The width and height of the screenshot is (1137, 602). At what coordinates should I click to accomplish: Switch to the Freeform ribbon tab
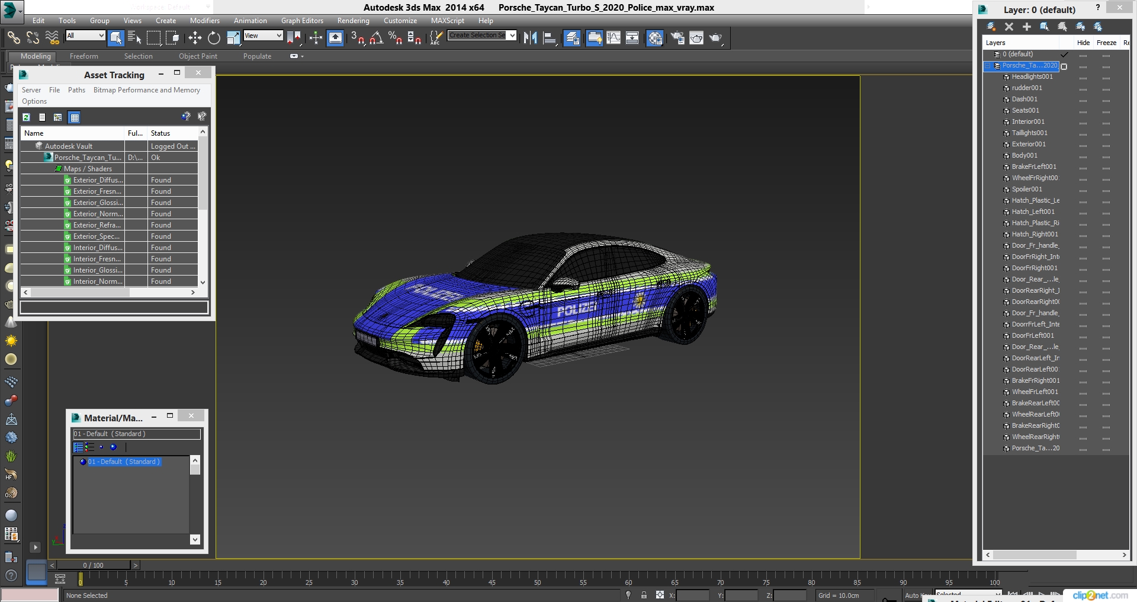(x=84, y=56)
